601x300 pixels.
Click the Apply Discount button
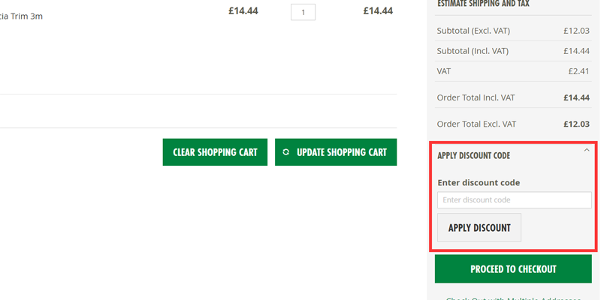479,228
